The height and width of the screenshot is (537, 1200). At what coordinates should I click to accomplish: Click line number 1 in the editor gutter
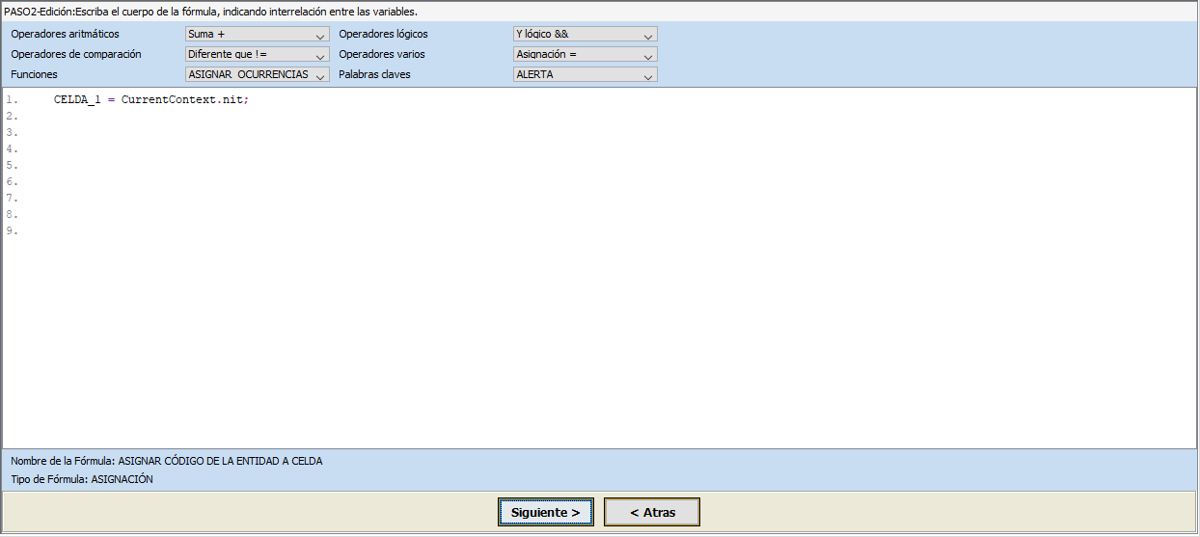[x=11, y=100]
